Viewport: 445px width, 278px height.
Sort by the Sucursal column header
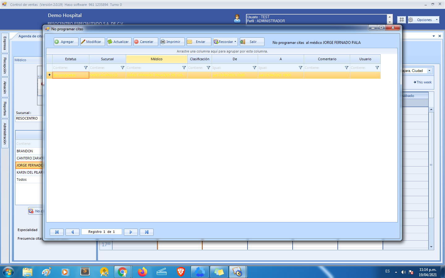108,59
